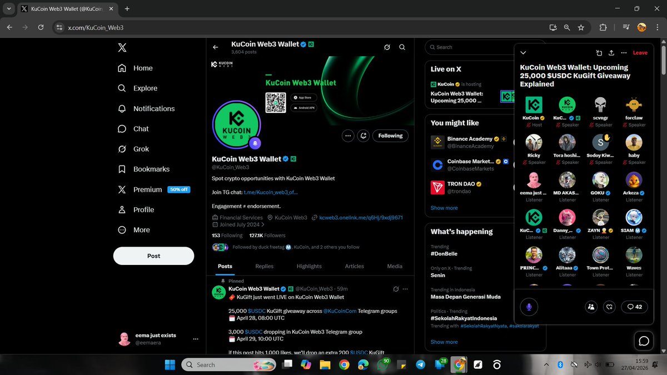The width and height of the screenshot is (667, 375).
Task: Toggle post notifications bell for KuCoin Web3
Action: tap(364, 136)
